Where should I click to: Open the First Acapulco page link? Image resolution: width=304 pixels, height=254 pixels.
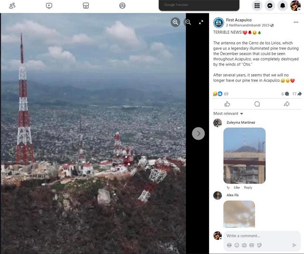coord(238,20)
